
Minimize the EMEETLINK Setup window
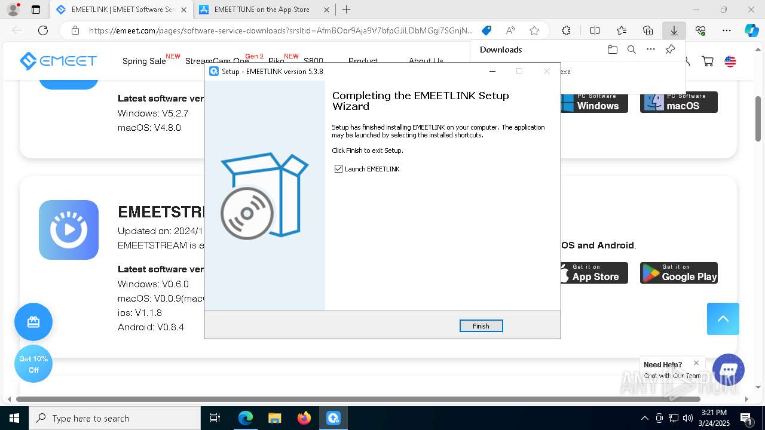point(492,71)
